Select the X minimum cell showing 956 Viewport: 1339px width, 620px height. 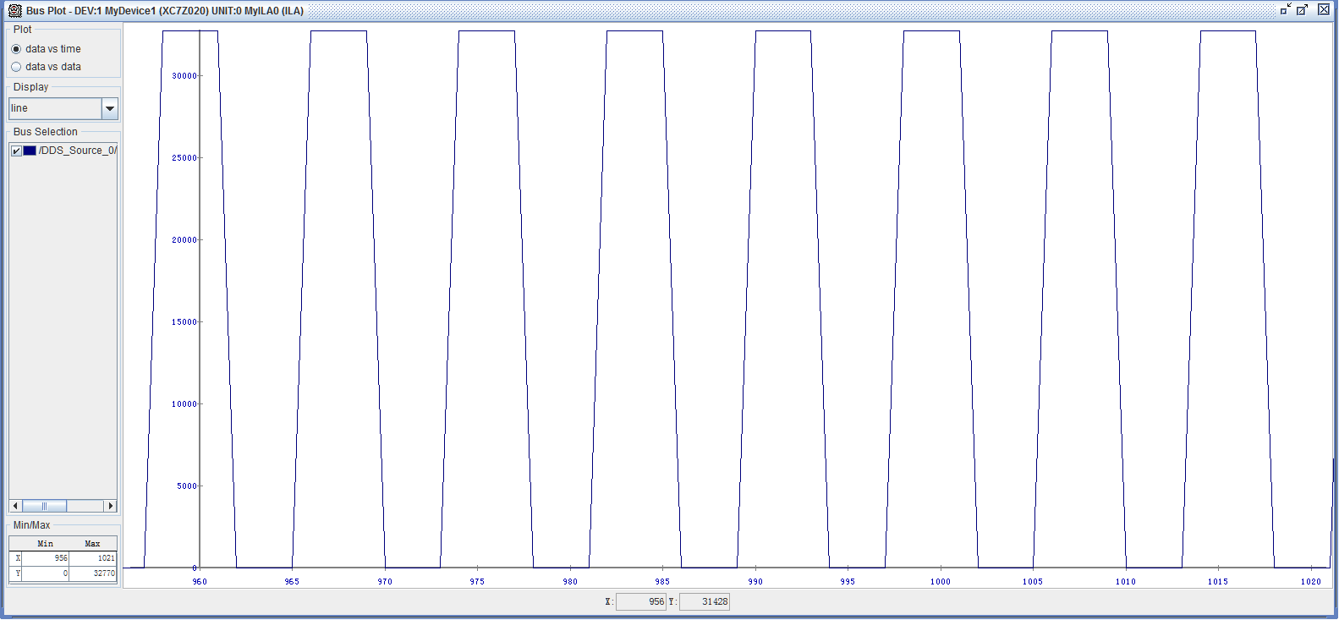pos(46,558)
